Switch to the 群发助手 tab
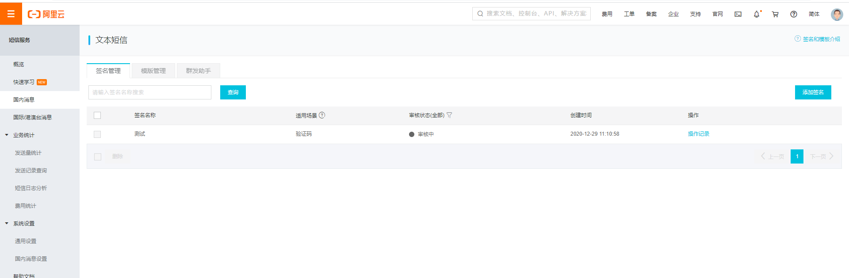This screenshot has width=849, height=278. click(x=199, y=71)
